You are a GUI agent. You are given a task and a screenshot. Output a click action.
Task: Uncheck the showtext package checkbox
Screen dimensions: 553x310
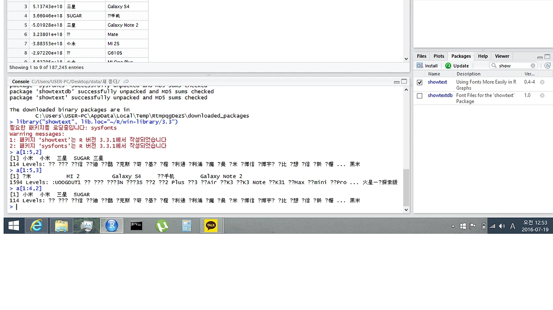420,82
